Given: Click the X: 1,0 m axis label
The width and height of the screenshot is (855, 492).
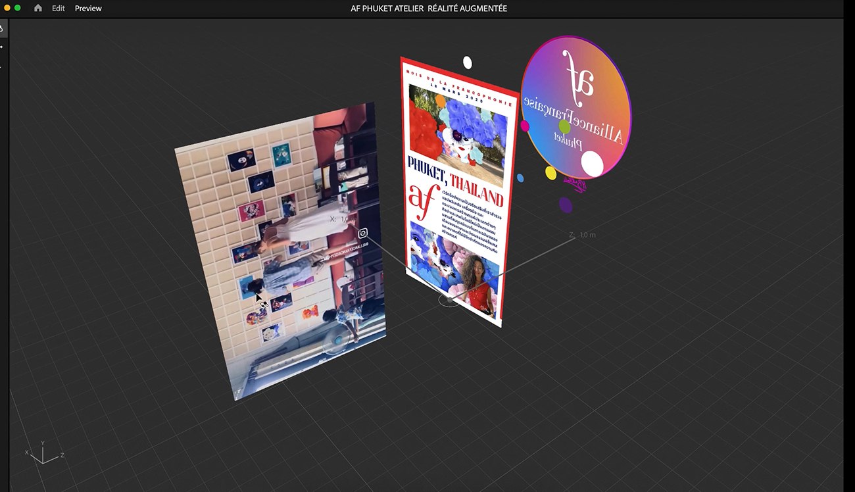Looking at the screenshot, I should 343,219.
